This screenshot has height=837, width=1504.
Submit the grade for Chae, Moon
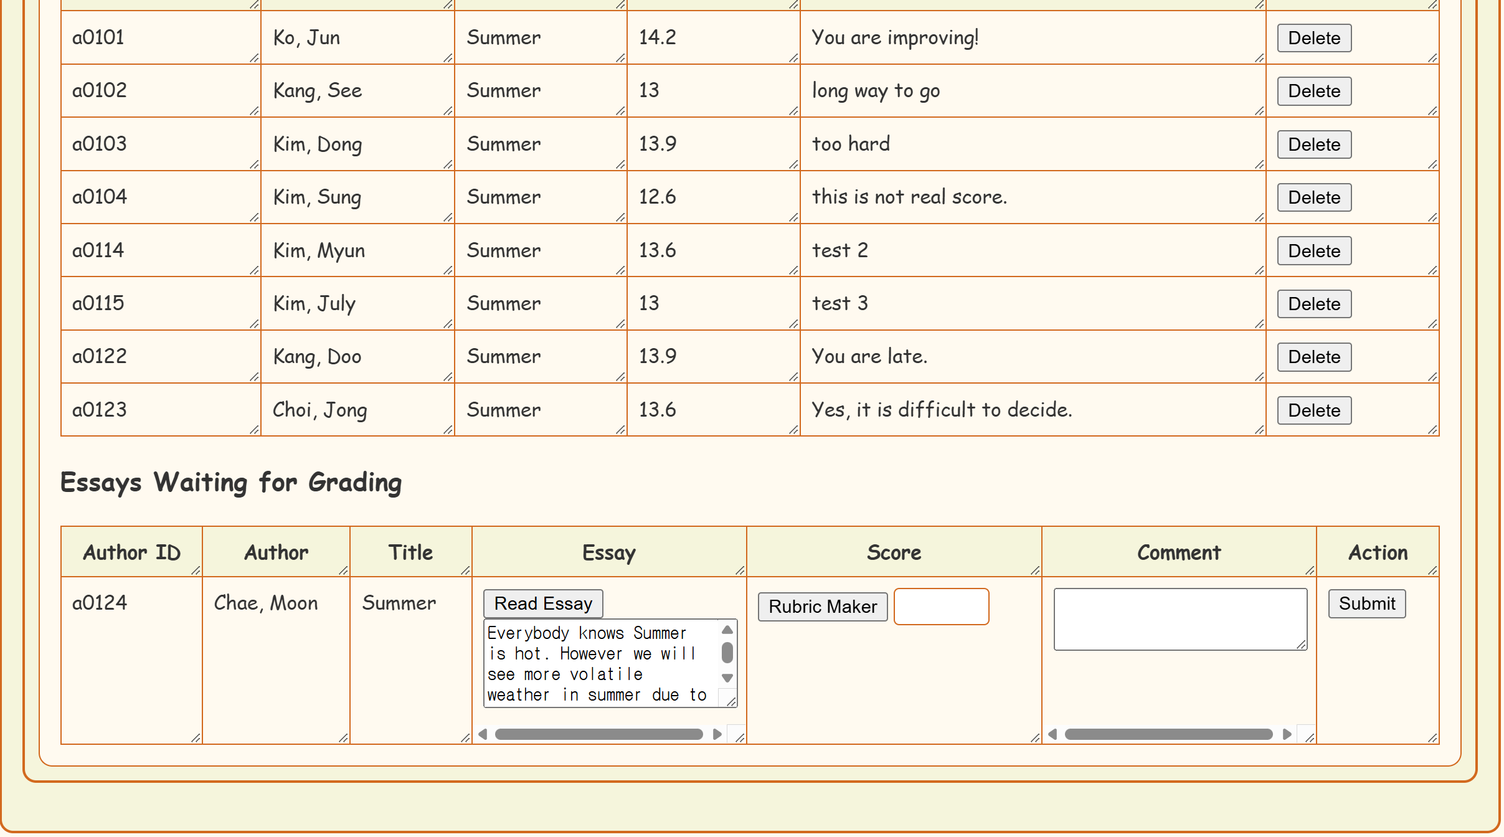click(x=1366, y=603)
